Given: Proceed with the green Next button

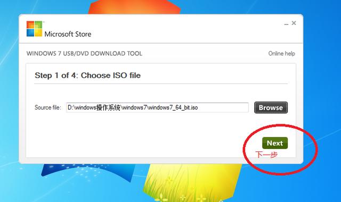Looking at the screenshot, I should point(275,143).
